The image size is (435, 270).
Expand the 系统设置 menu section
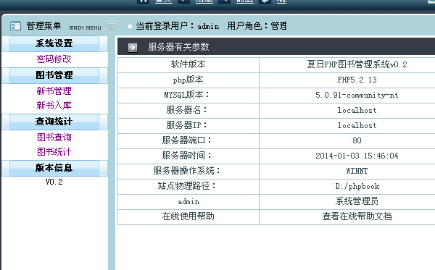click(54, 43)
